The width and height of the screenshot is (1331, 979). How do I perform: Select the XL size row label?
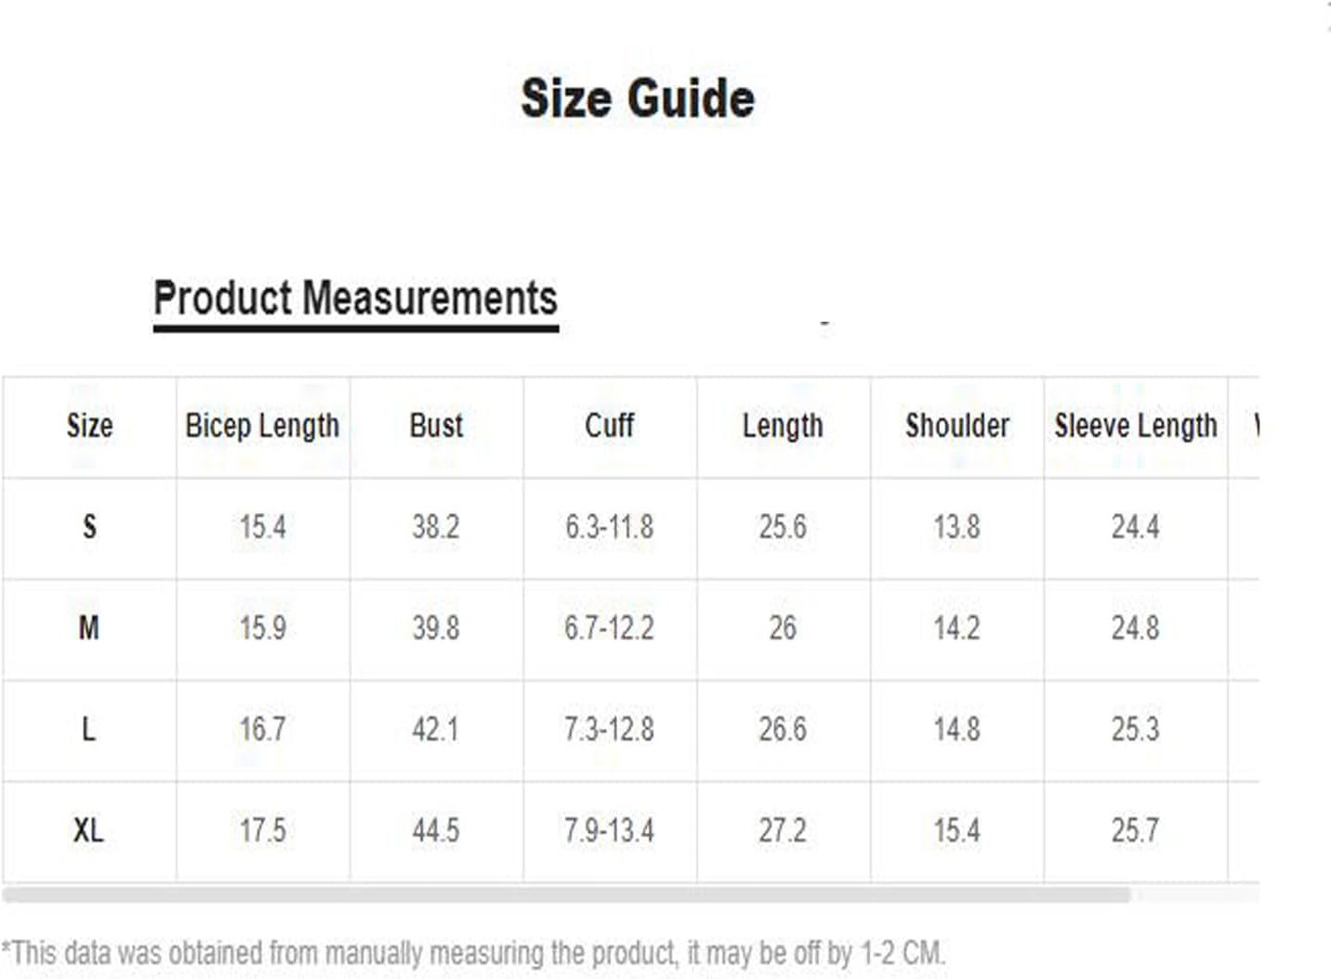89,830
